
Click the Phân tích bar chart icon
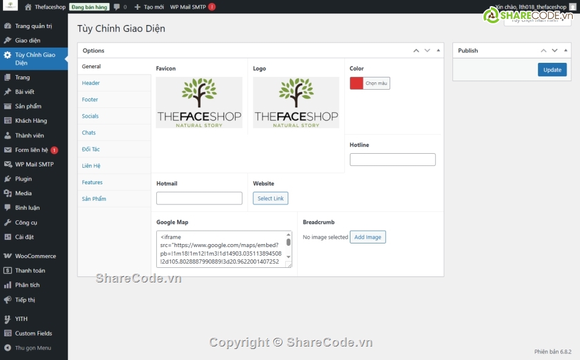click(7, 285)
